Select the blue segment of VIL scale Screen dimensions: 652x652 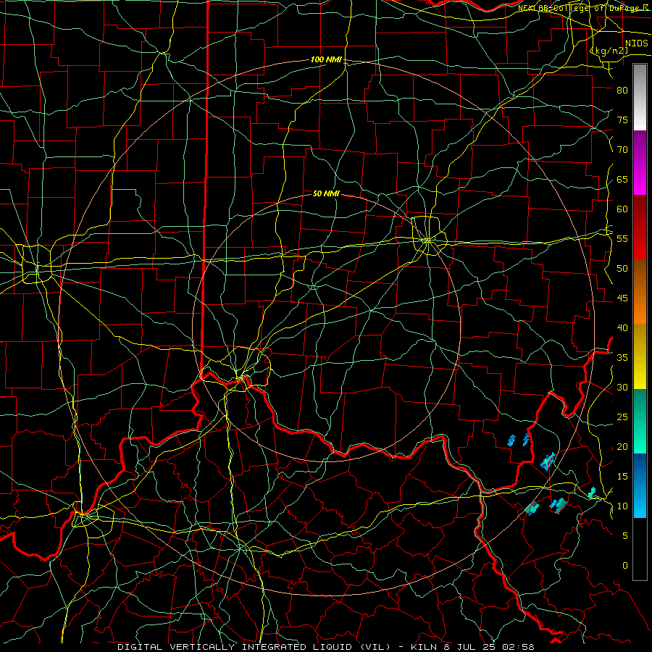(x=640, y=485)
